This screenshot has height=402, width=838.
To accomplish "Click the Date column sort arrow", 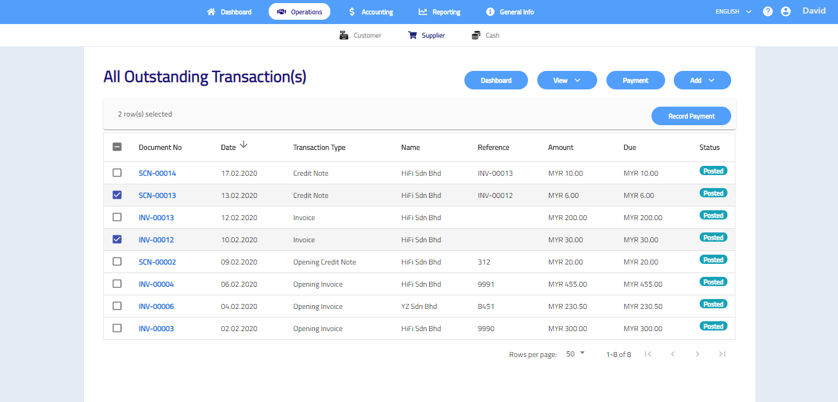I will click(x=243, y=145).
